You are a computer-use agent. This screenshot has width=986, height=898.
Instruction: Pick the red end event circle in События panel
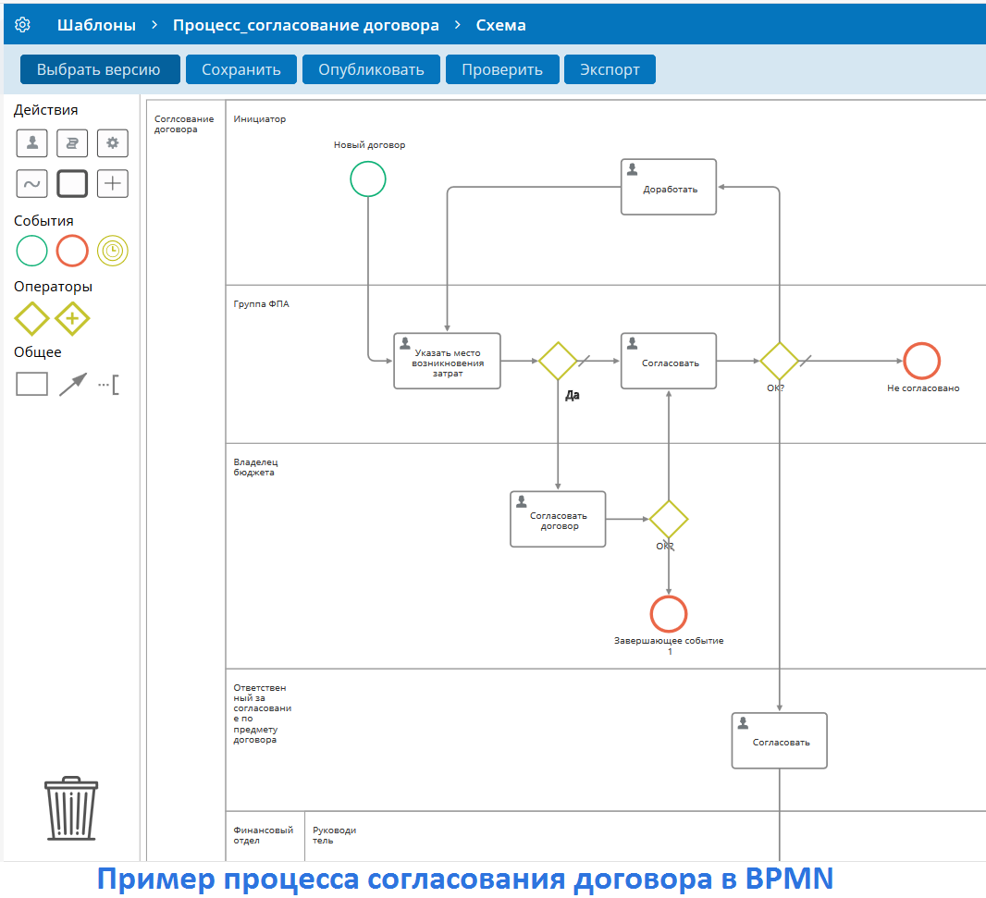(72, 251)
